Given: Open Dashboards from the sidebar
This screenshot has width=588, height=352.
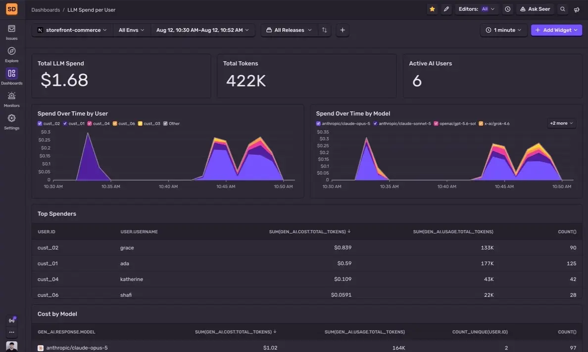Looking at the screenshot, I should tap(11, 77).
